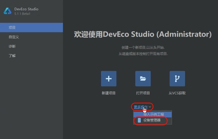Click the text 从磁盘或版本控制打开现有项目.

pyautogui.click(x=143, y=54)
